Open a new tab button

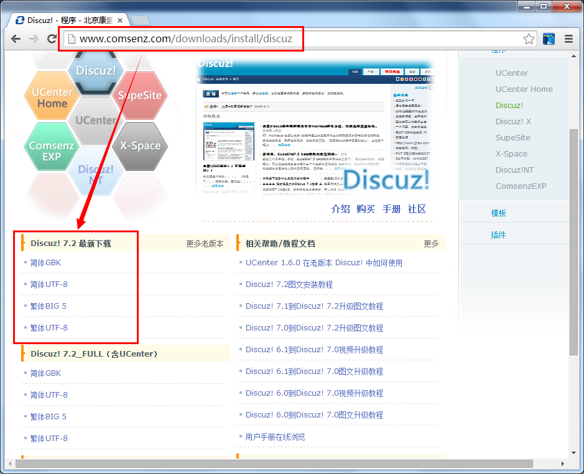tap(141, 20)
